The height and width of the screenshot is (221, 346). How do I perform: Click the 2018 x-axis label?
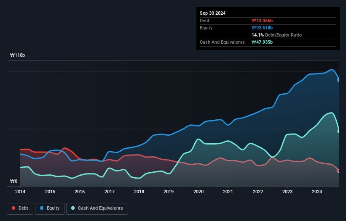click(x=139, y=192)
